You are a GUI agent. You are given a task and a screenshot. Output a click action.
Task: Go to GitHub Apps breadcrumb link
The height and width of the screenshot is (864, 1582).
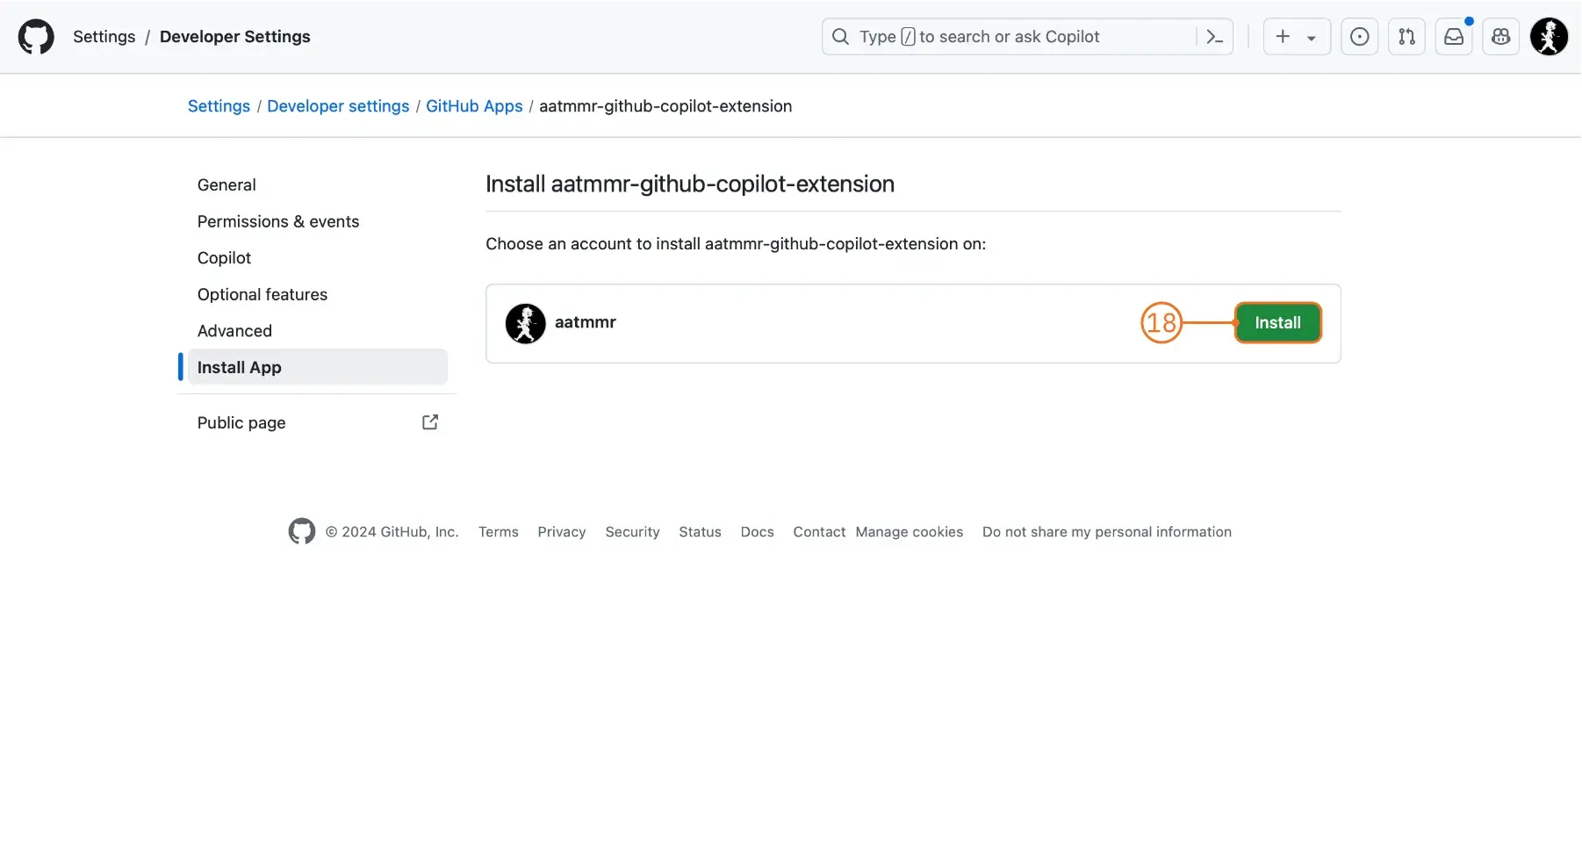coord(474,106)
